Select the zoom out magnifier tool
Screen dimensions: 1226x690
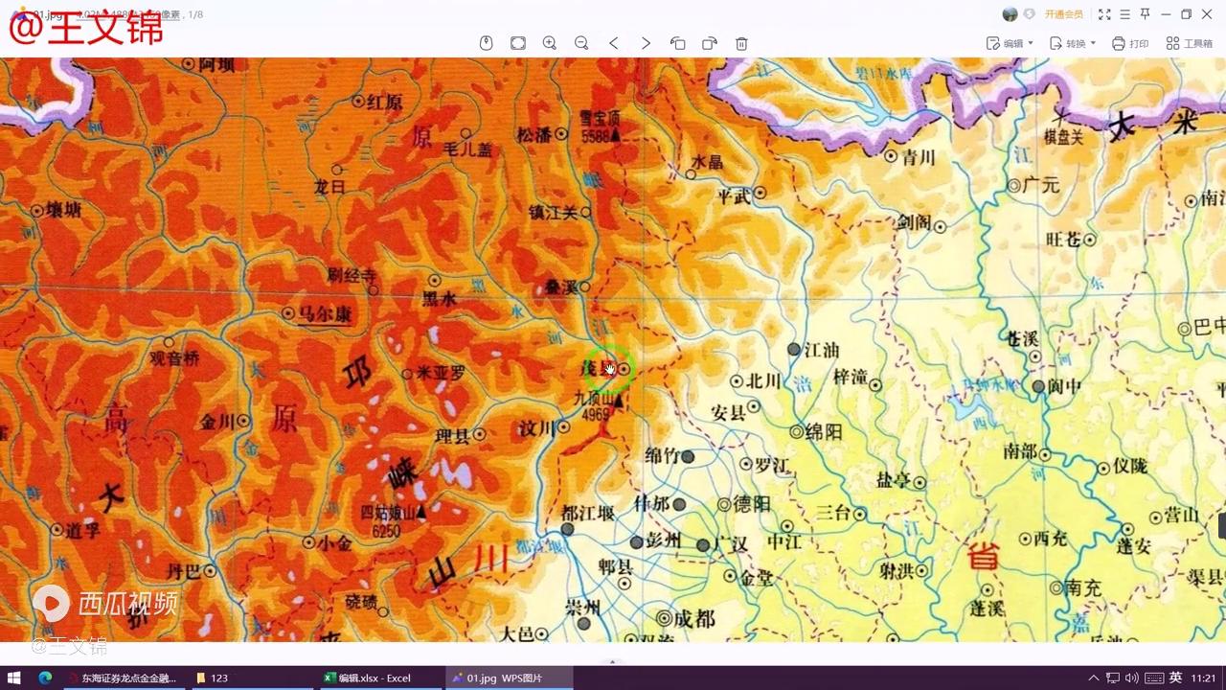click(x=581, y=43)
